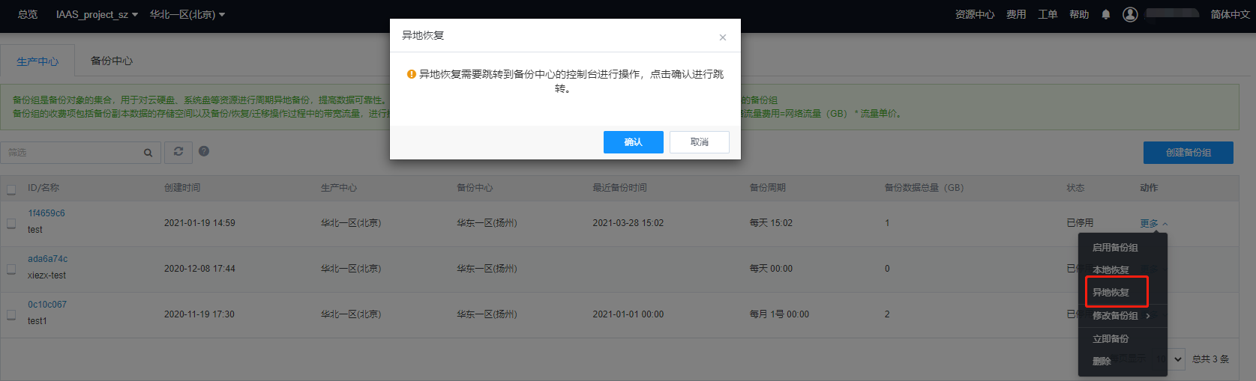The height and width of the screenshot is (381, 1256).
Task: Open the user account avatar icon
Action: [1130, 14]
